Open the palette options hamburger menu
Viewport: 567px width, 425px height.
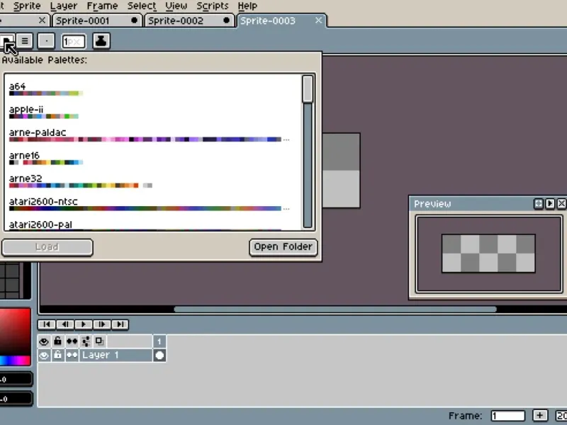[25, 41]
